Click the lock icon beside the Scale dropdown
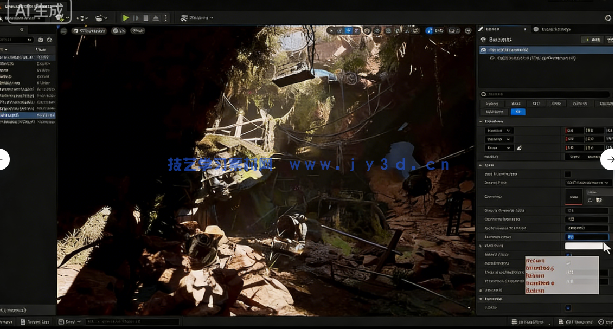 519,147
